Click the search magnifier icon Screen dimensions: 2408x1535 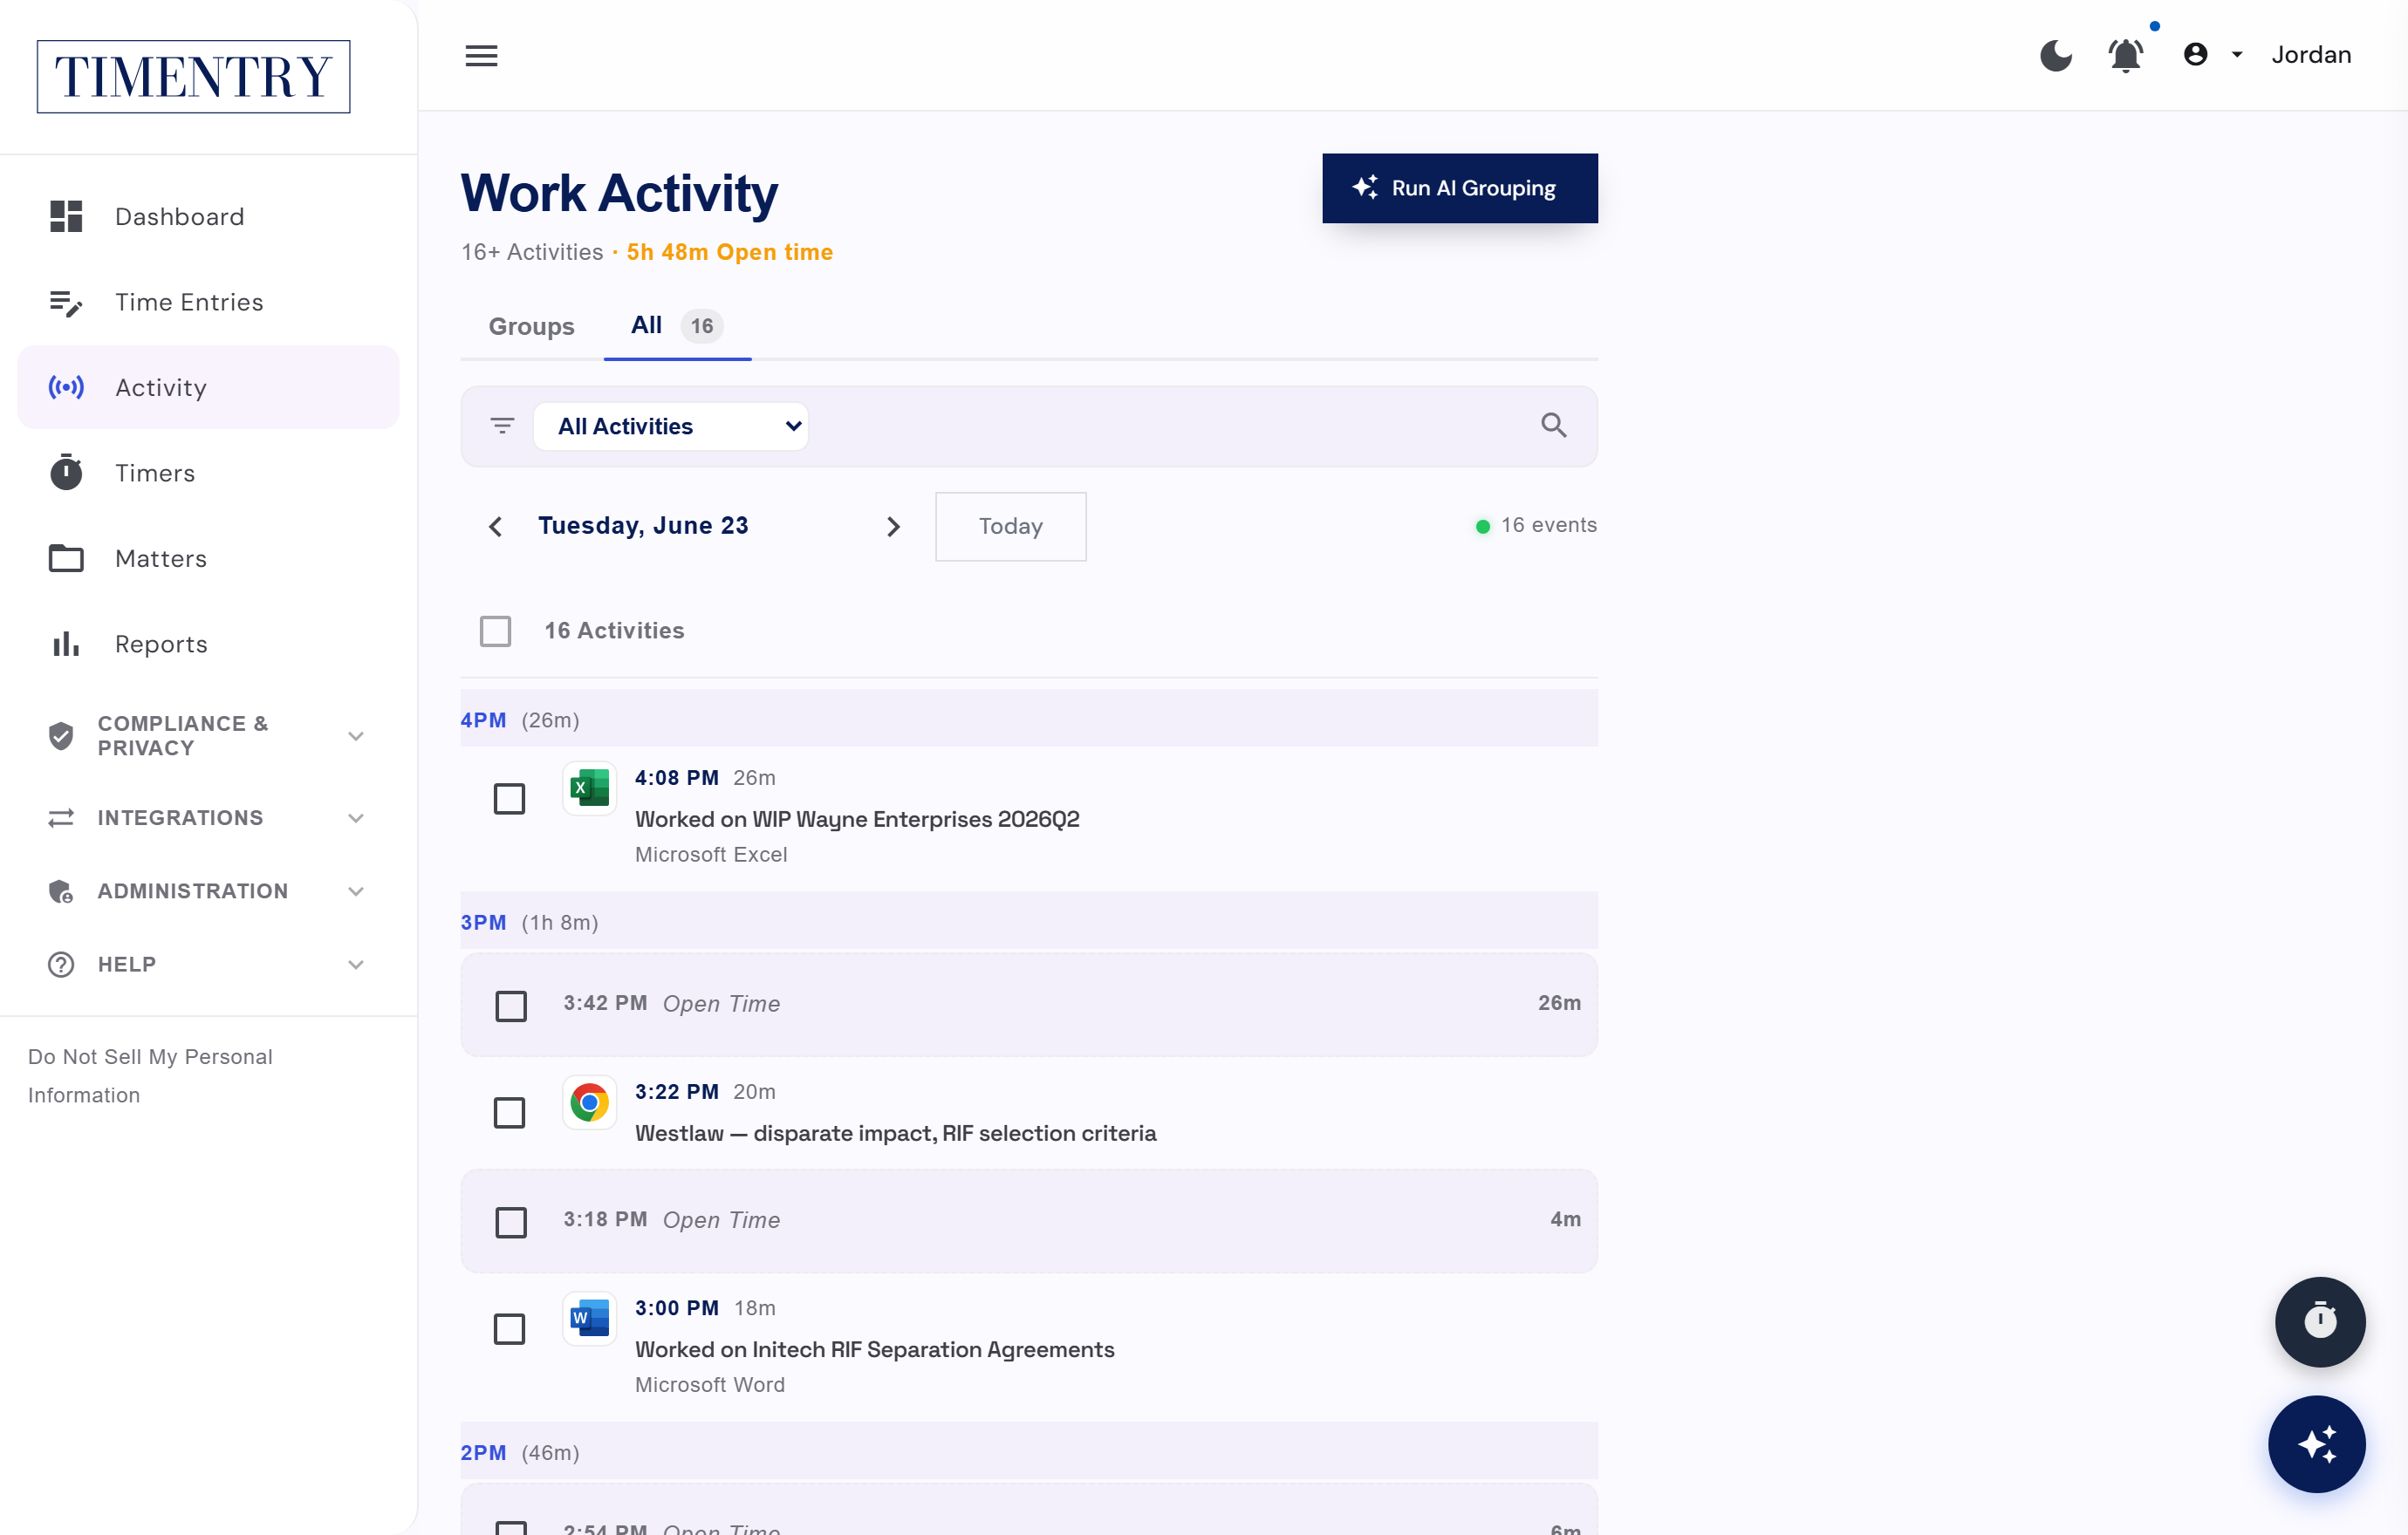pos(1553,426)
